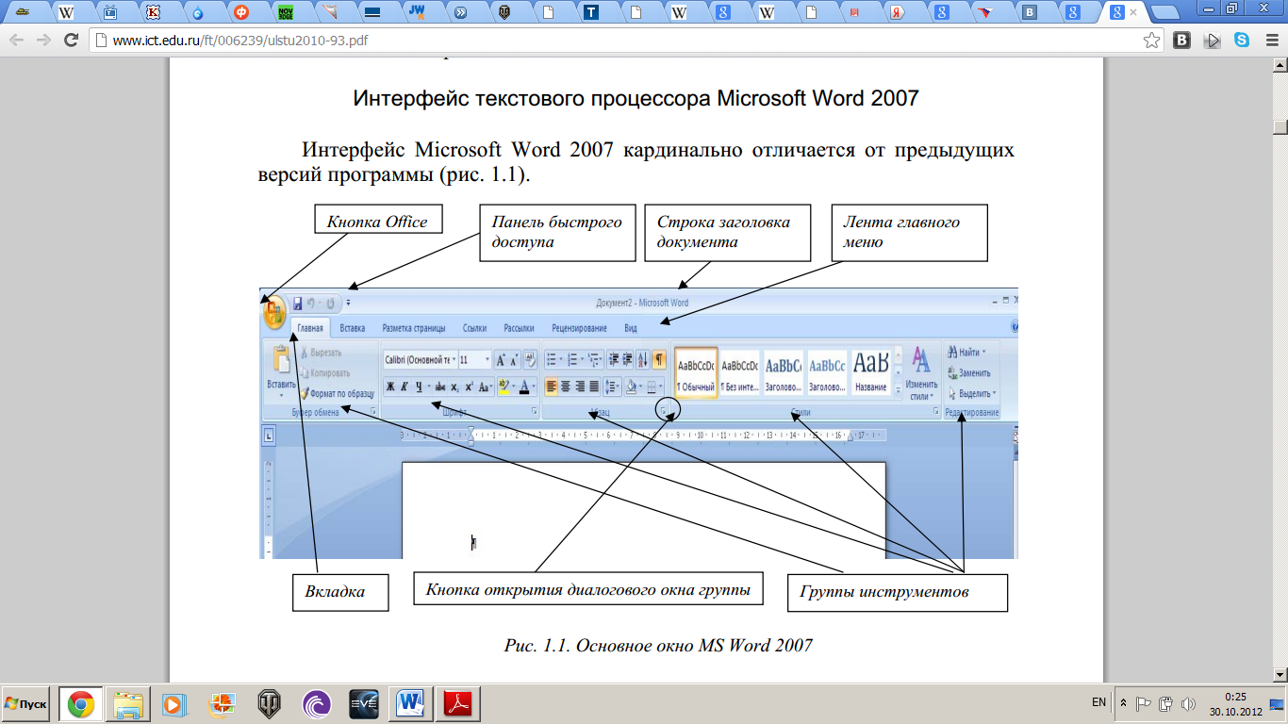The image size is (1288, 724).
Task: Click the Skype extension icon in Chrome
Action: coord(1242,41)
